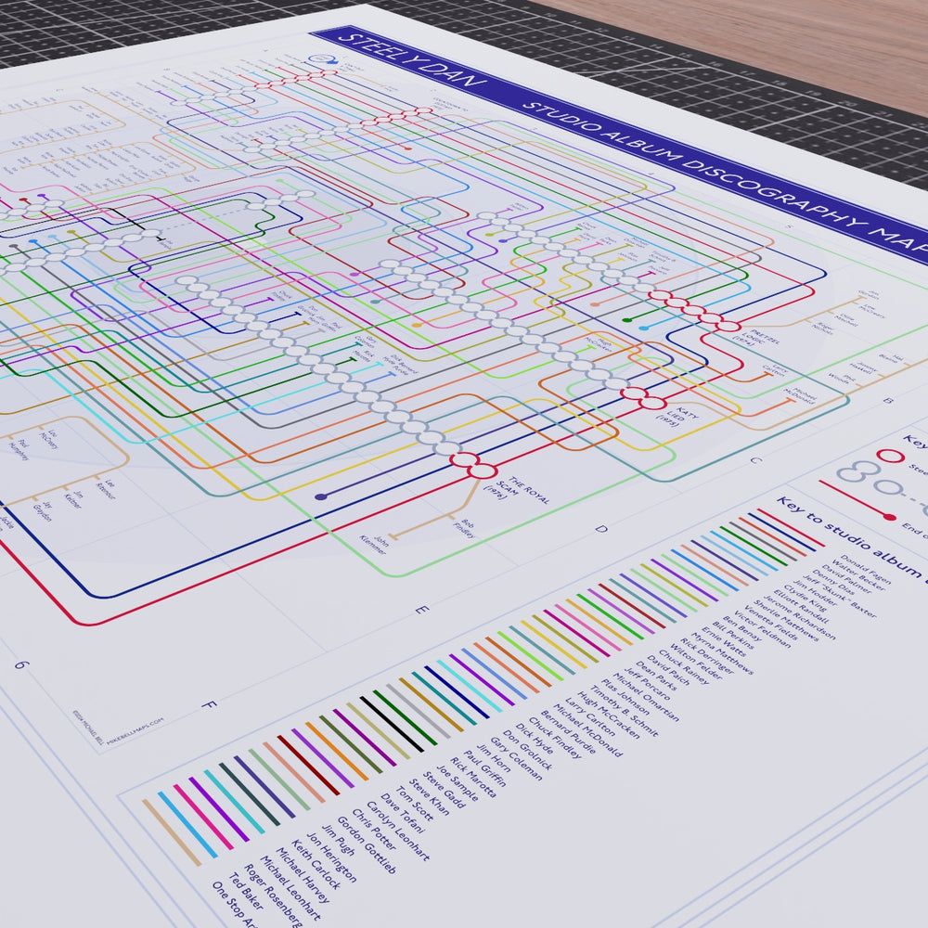Click the name "Tom Scott" in the key
The width and height of the screenshot is (928, 928).
pos(414,803)
